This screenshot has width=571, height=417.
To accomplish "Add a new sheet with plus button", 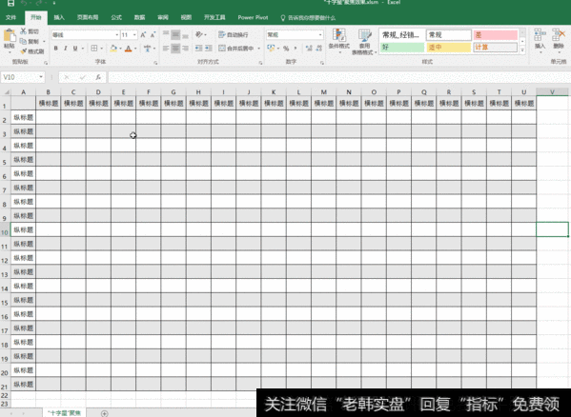I will tap(105, 413).
